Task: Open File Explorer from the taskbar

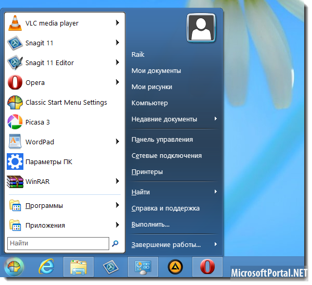Action: [79, 267]
